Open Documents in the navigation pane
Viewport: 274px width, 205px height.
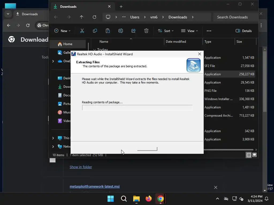pos(64,95)
